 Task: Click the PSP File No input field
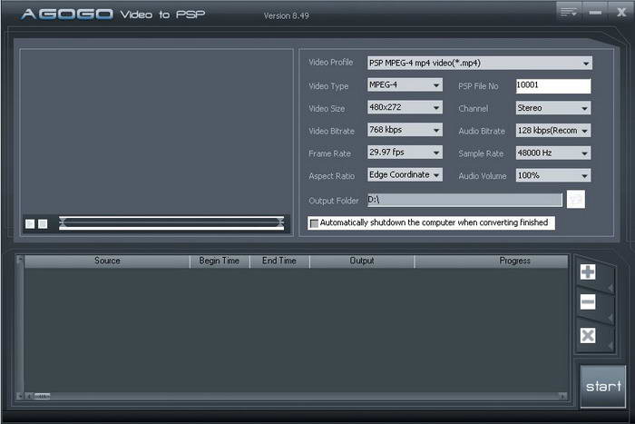coord(552,85)
